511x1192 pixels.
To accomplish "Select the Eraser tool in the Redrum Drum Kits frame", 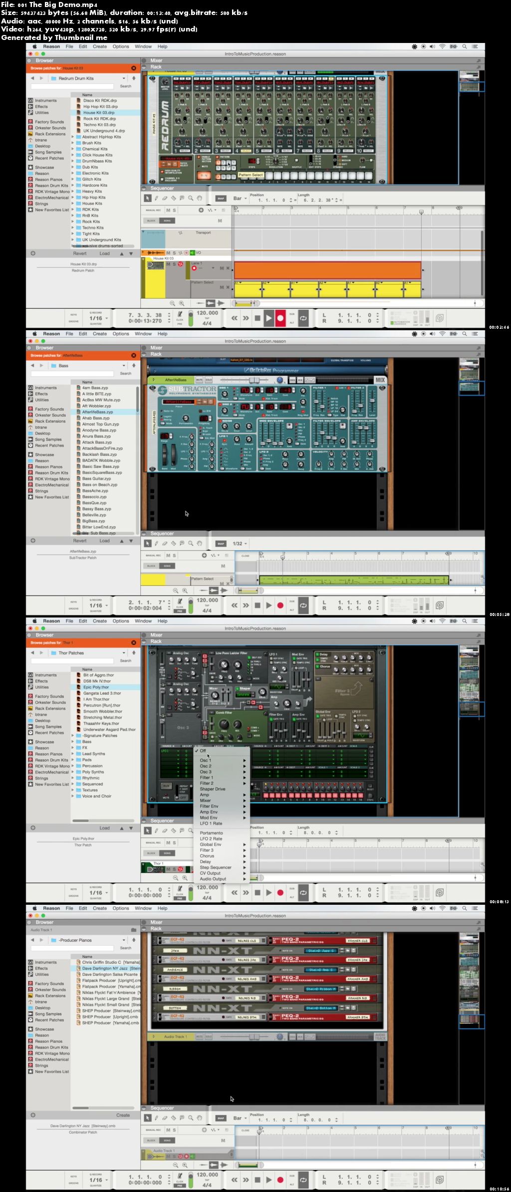I will tap(165, 198).
